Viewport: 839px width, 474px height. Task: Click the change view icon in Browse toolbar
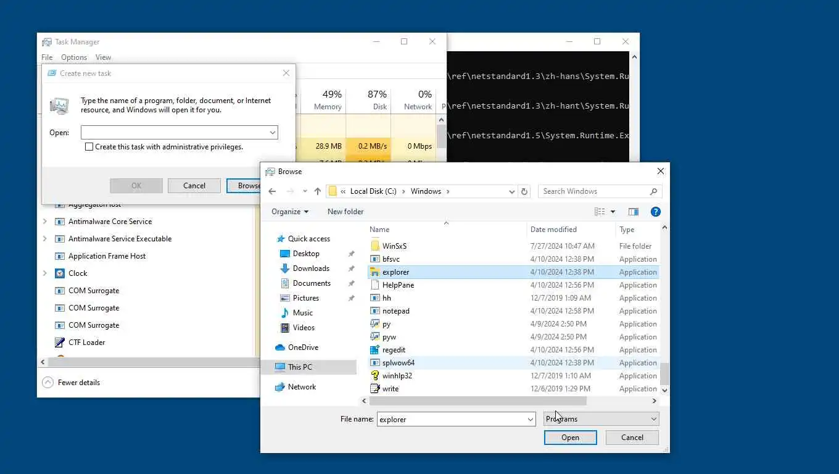pyautogui.click(x=600, y=212)
